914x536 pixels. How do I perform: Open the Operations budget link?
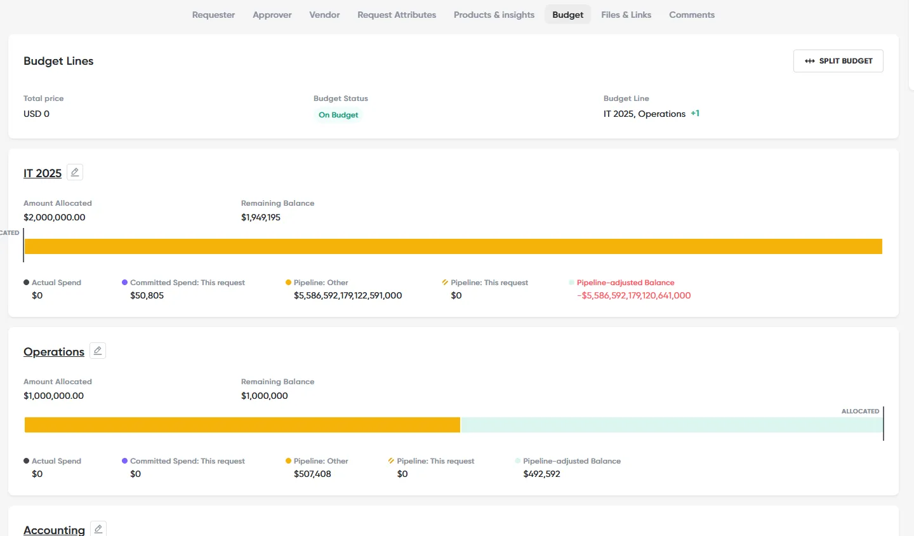pyautogui.click(x=54, y=352)
